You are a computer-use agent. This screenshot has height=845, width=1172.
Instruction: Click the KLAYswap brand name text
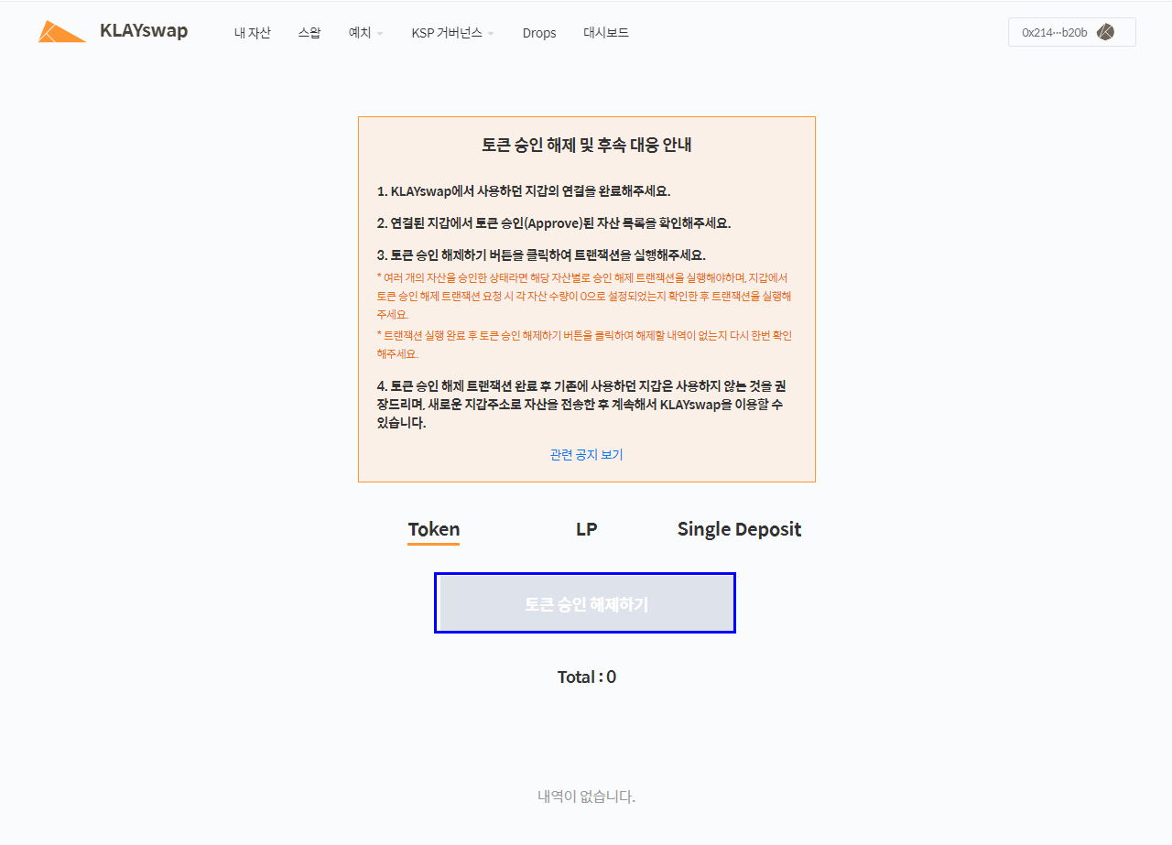tap(144, 31)
